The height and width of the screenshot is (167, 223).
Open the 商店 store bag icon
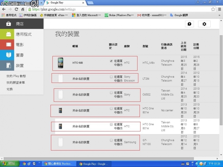pyautogui.click(x=8, y=24)
